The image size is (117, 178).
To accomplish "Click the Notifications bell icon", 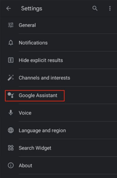I will (x=11, y=43).
